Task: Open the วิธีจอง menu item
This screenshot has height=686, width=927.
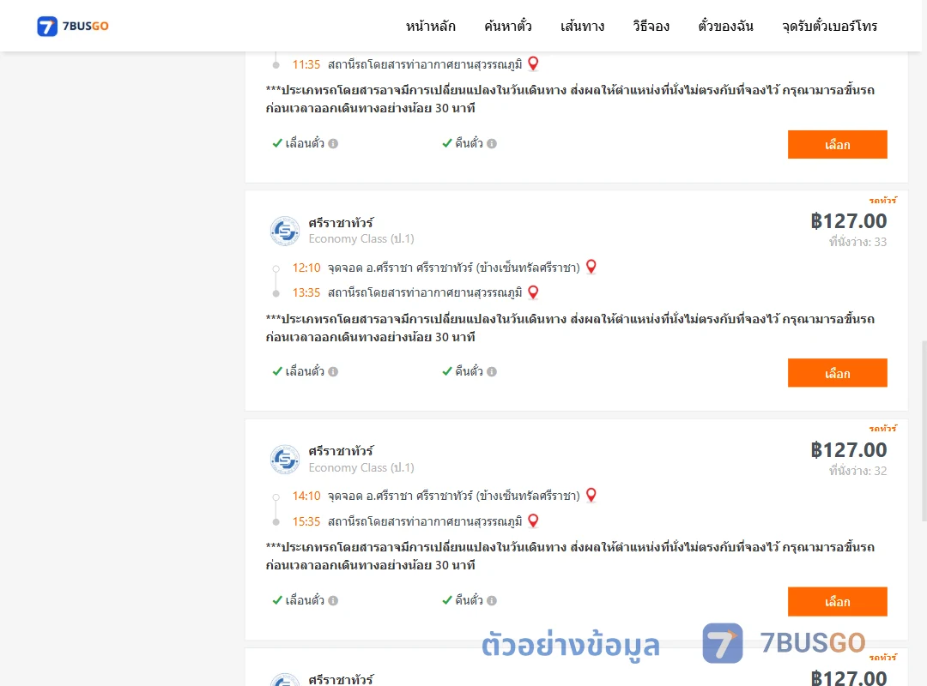Action: (651, 26)
